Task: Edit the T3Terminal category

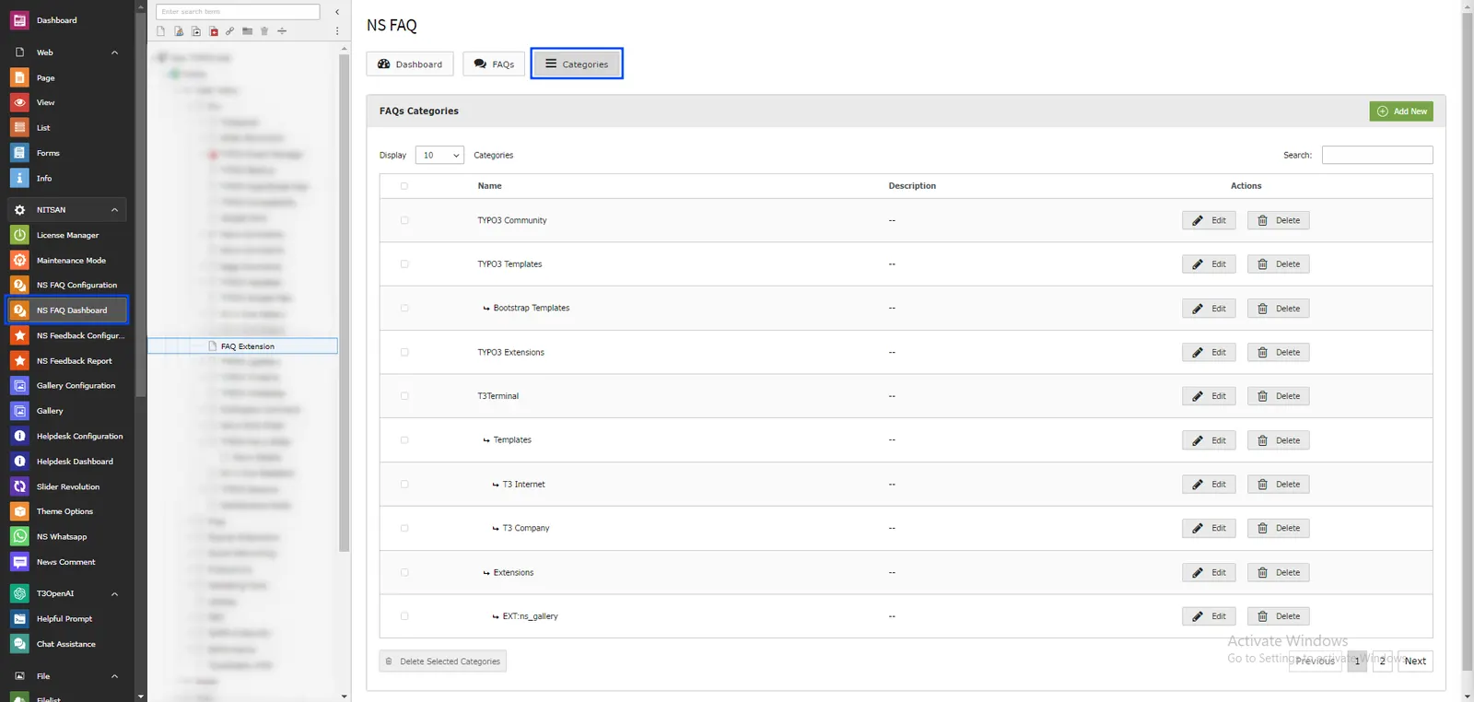Action: 1209,396
